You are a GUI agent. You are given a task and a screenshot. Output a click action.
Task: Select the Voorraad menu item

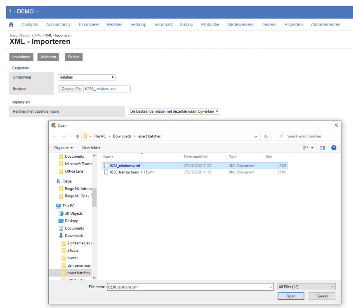coord(163,24)
